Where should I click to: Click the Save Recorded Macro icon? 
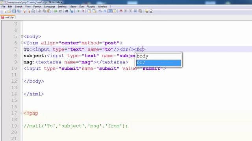tap(140, 11)
